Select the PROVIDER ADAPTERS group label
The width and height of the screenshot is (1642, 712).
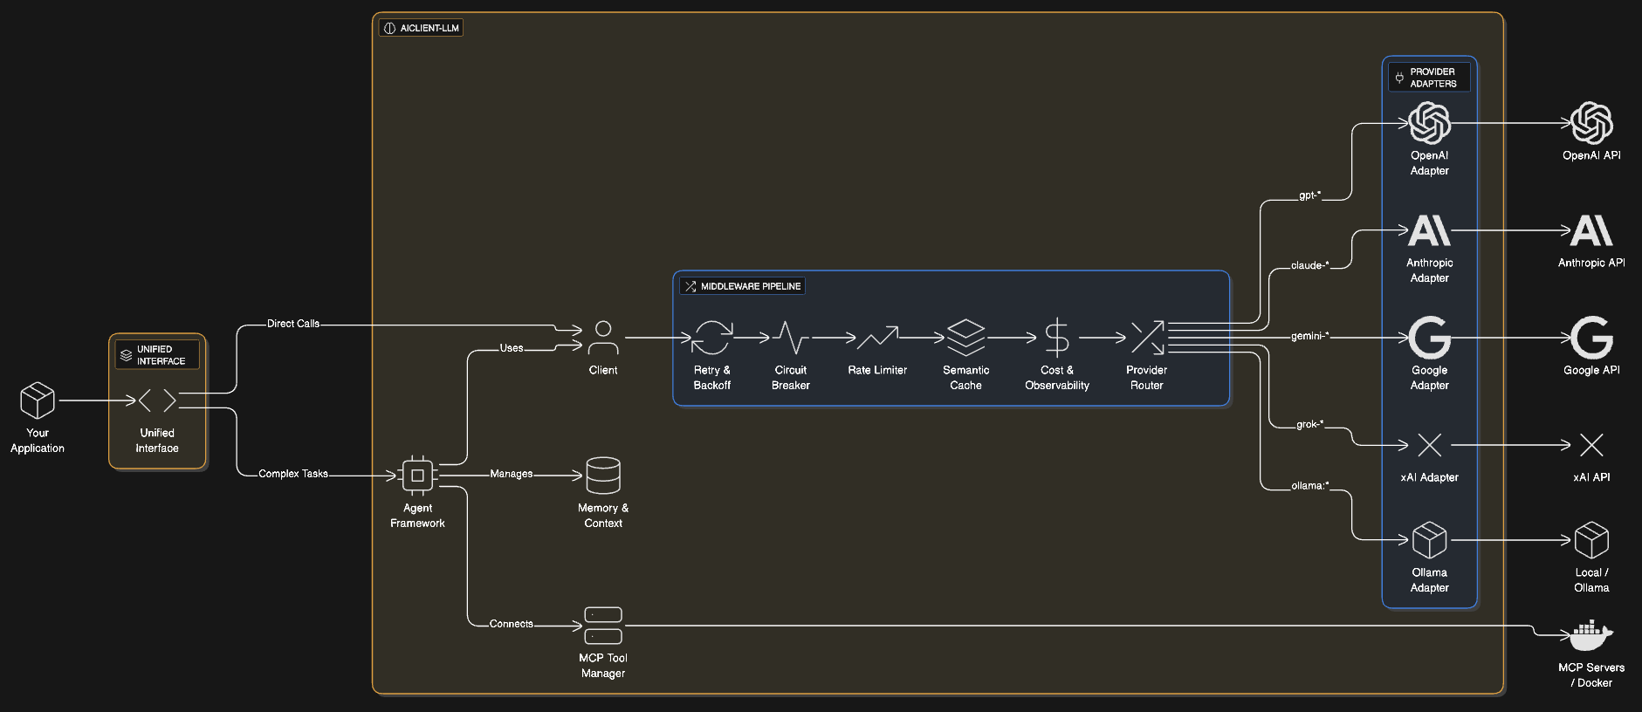click(x=1429, y=78)
